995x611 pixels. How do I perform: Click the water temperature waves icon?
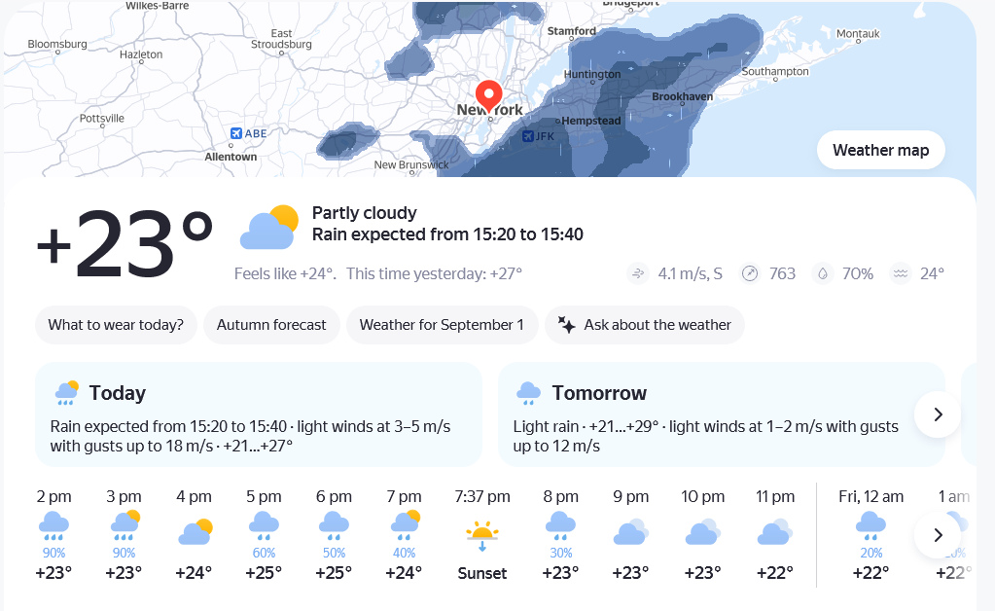click(901, 273)
